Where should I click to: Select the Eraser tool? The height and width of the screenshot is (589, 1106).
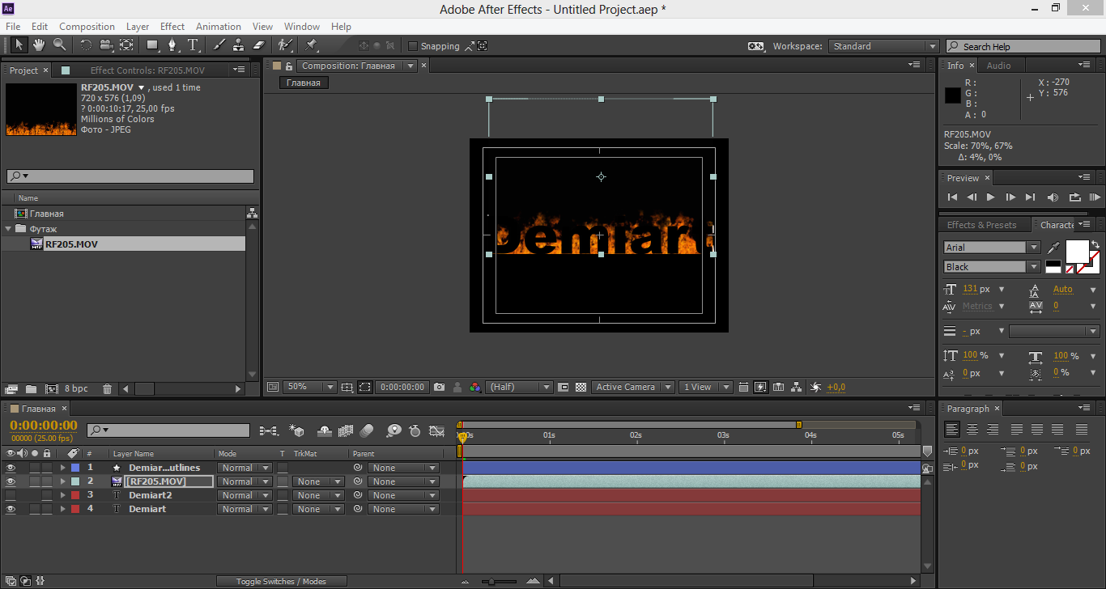click(x=258, y=45)
